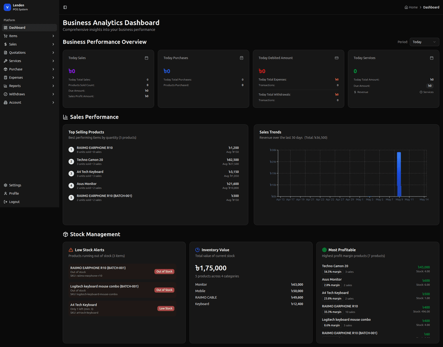Open the Dashboard menu item
Image resolution: width=443 pixels, height=347 pixels.
click(x=30, y=28)
